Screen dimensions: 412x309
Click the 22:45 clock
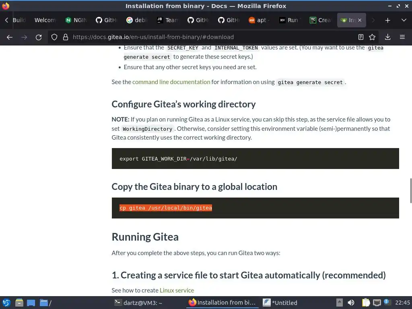(402, 303)
